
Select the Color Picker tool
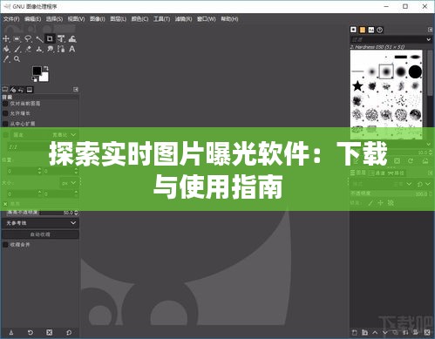(6, 59)
